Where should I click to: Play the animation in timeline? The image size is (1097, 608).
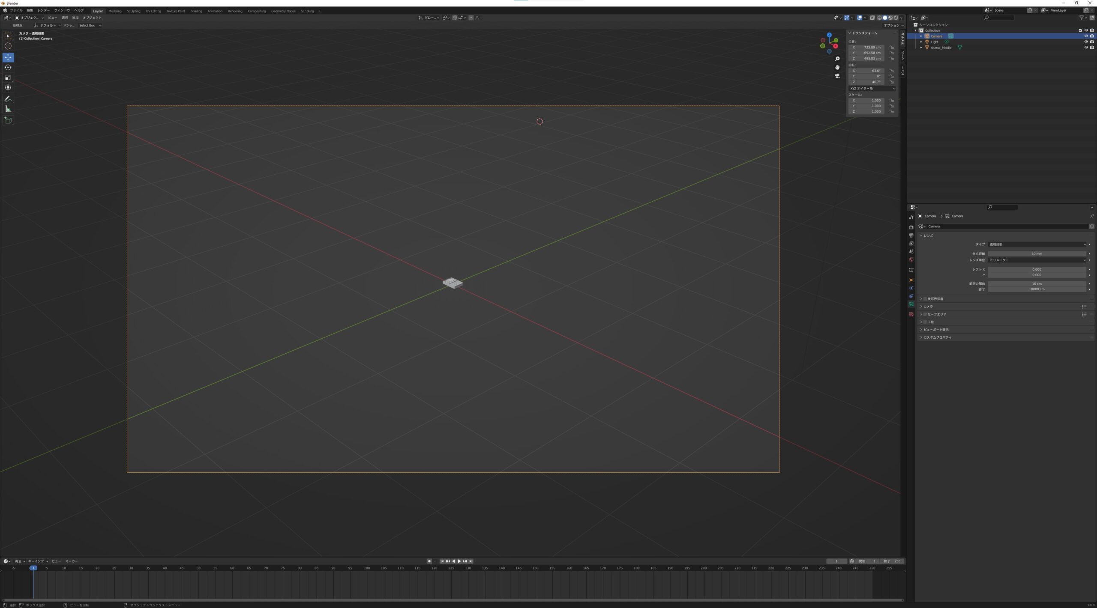[459, 561]
